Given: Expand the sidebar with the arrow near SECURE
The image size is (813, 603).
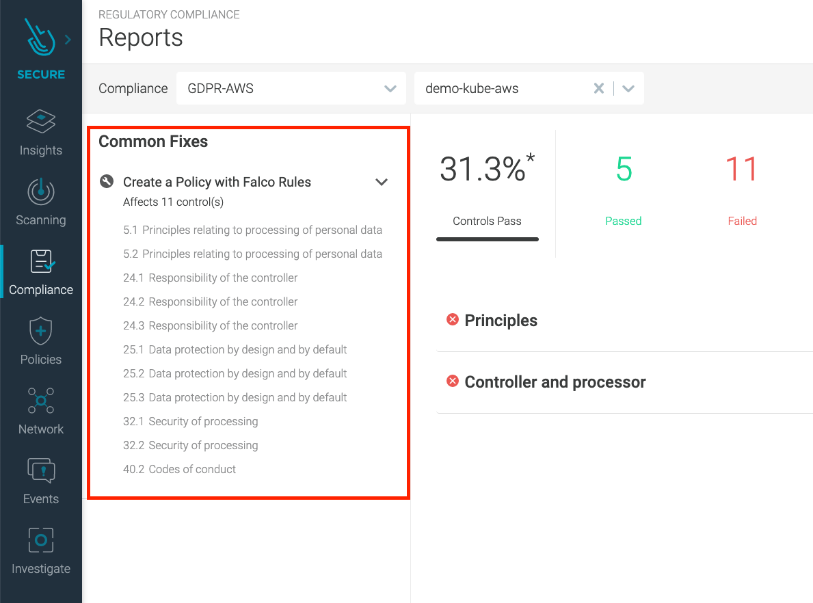Looking at the screenshot, I should (x=66, y=39).
